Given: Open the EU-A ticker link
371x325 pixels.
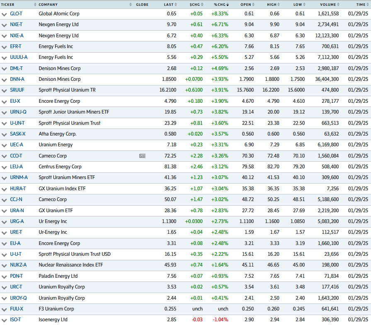Looking at the screenshot, I should coord(15,243).
